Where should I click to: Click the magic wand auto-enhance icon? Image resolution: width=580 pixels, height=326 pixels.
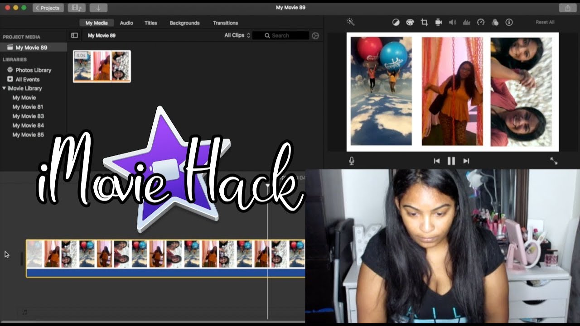350,22
